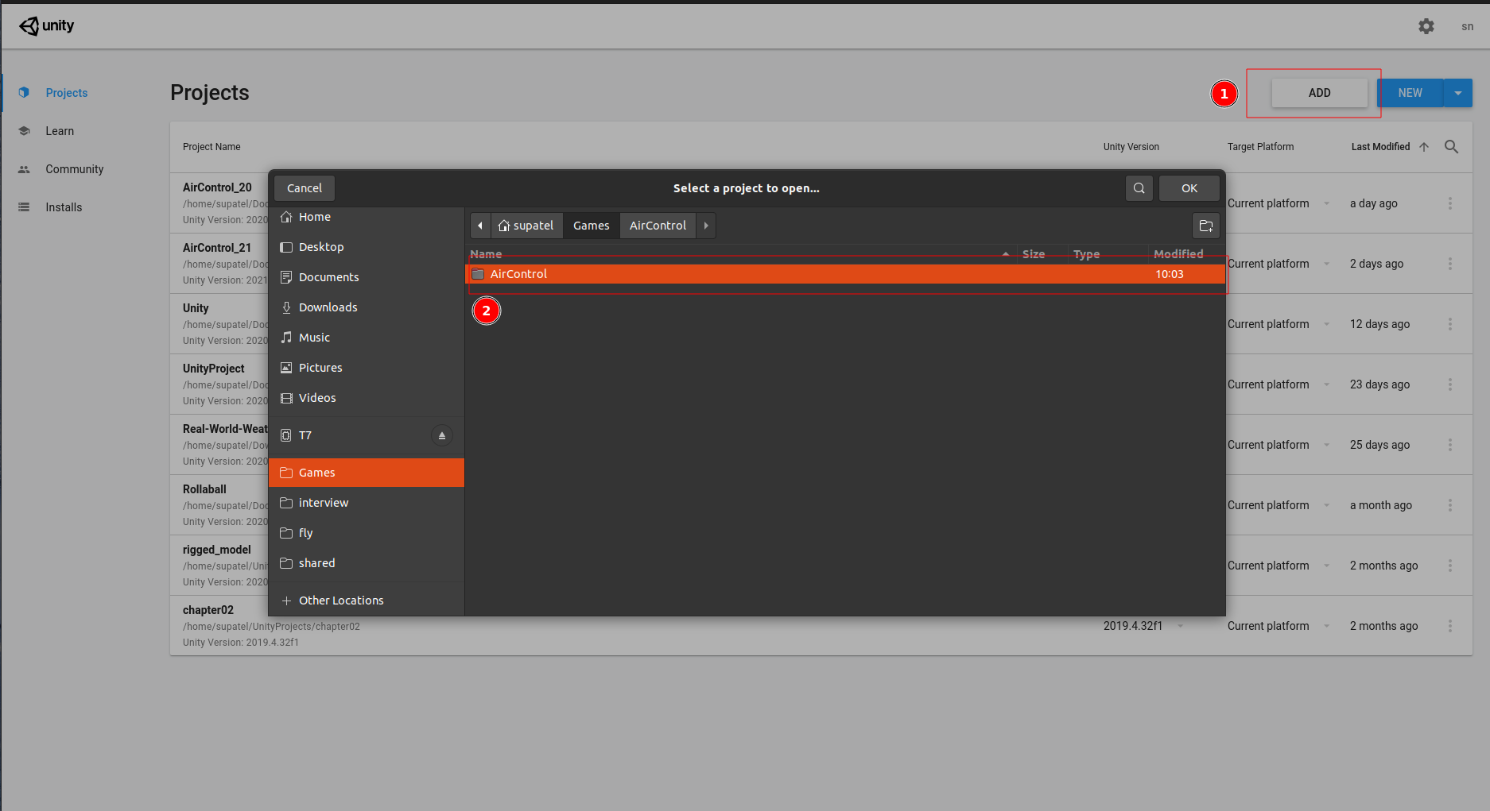Open Documents location in sidebar

coord(367,277)
